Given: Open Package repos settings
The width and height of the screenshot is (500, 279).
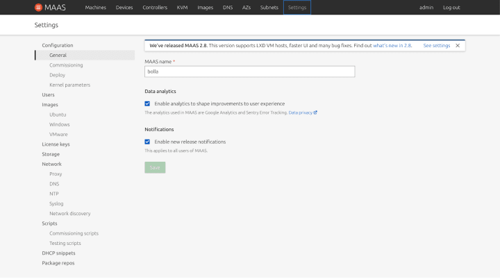Looking at the screenshot, I should pyautogui.click(x=58, y=263).
